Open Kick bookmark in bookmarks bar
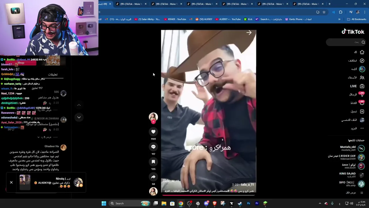This screenshot has height=208, width=369. tap(248, 19)
